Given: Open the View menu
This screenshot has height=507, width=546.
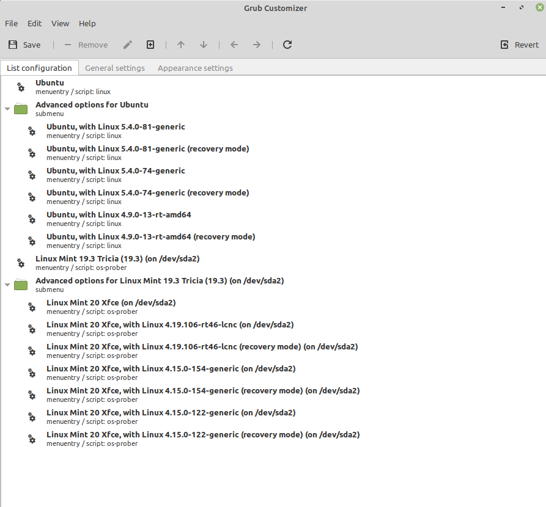Looking at the screenshot, I should (x=61, y=24).
